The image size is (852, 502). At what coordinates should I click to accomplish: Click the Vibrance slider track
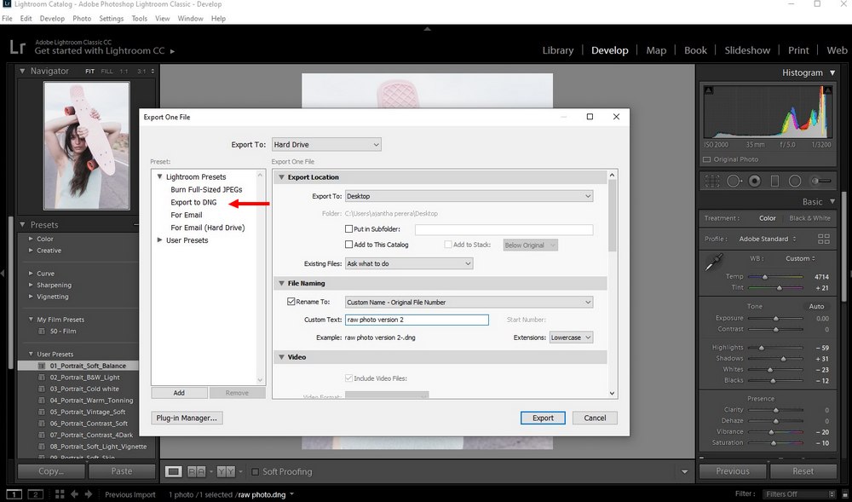[x=775, y=432]
